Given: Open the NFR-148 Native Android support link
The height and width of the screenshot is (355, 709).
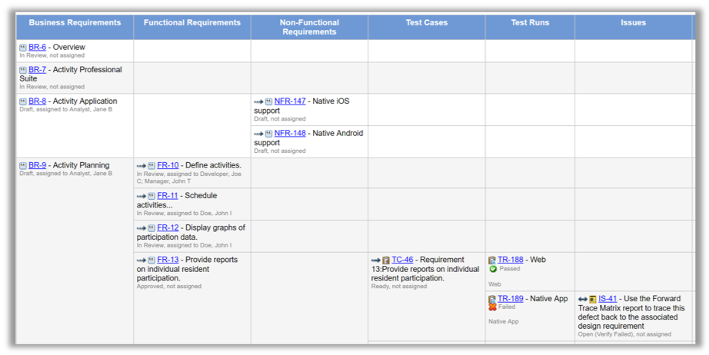Looking at the screenshot, I should click(x=290, y=134).
